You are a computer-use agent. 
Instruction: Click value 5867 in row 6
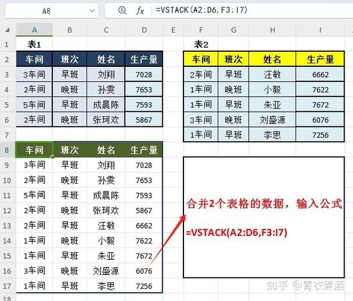pyautogui.click(x=144, y=120)
